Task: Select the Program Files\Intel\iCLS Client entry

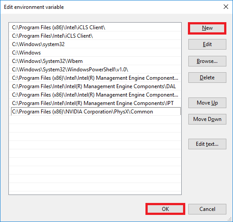Action: pyautogui.click(x=95, y=36)
